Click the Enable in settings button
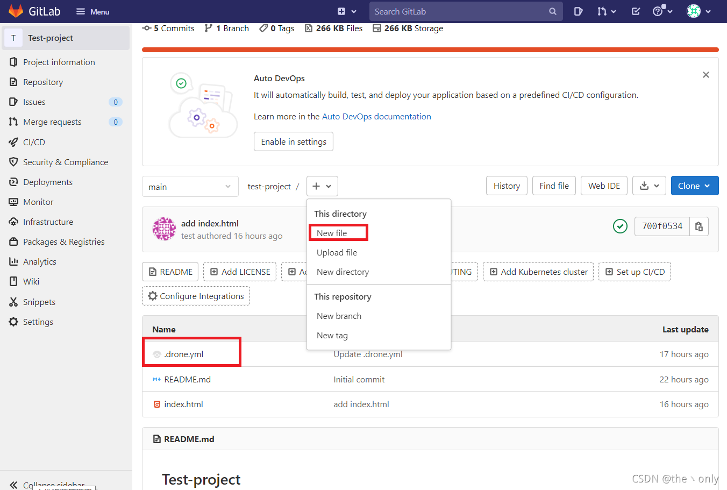 (293, 141)
